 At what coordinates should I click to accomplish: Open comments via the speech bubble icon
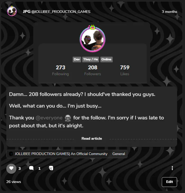tap(31, 168)
